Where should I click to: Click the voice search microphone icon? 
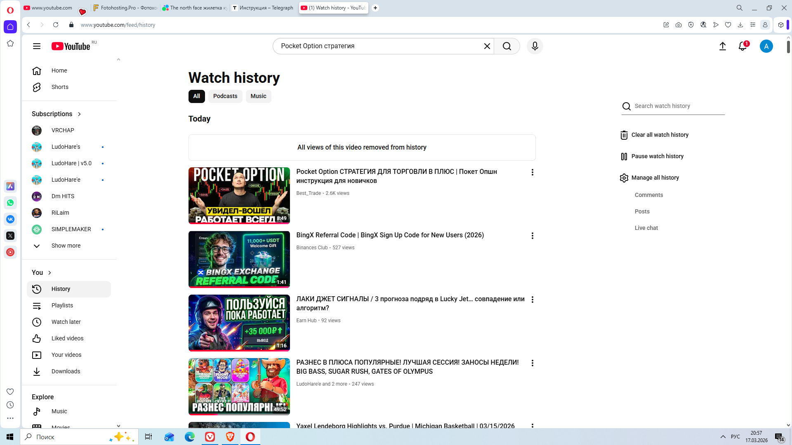535,46
